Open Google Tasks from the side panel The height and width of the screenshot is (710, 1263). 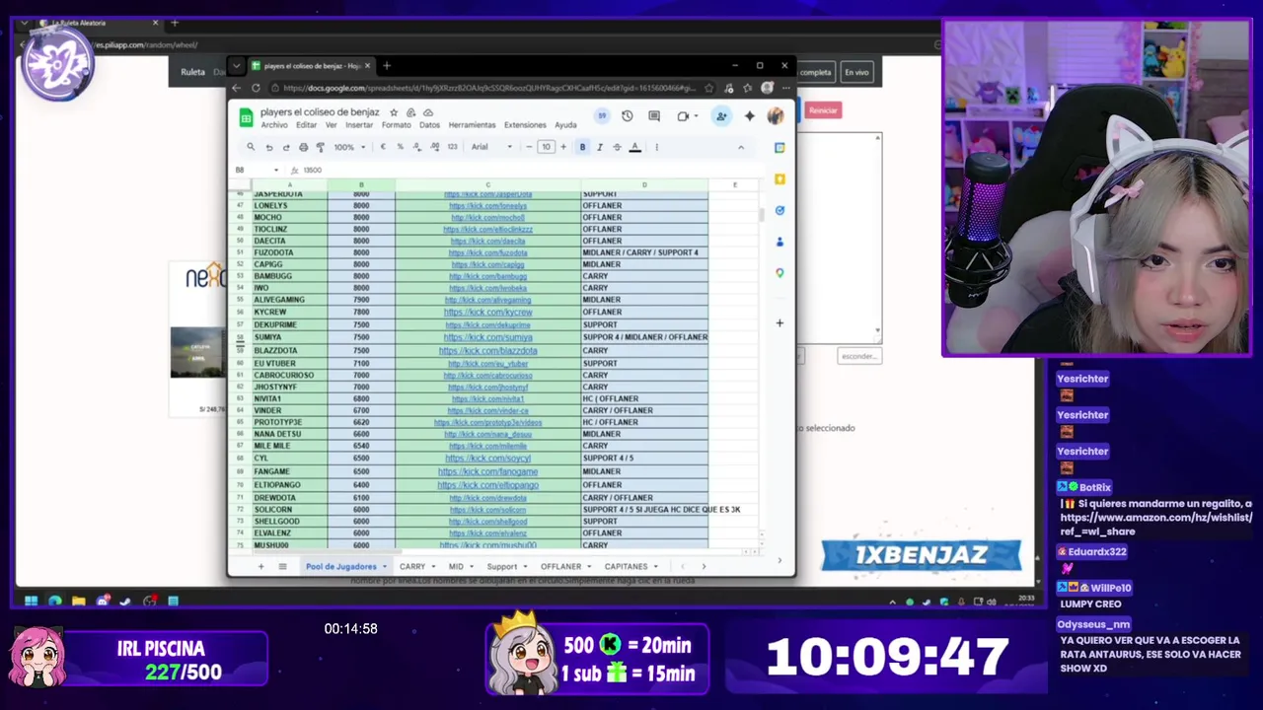(780, 210)
